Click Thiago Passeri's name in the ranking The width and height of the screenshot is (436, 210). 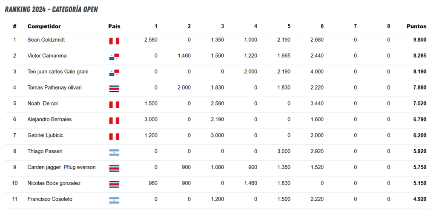coord(45,151)
